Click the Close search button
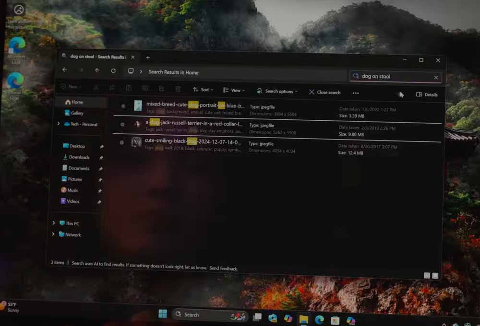 324,92
